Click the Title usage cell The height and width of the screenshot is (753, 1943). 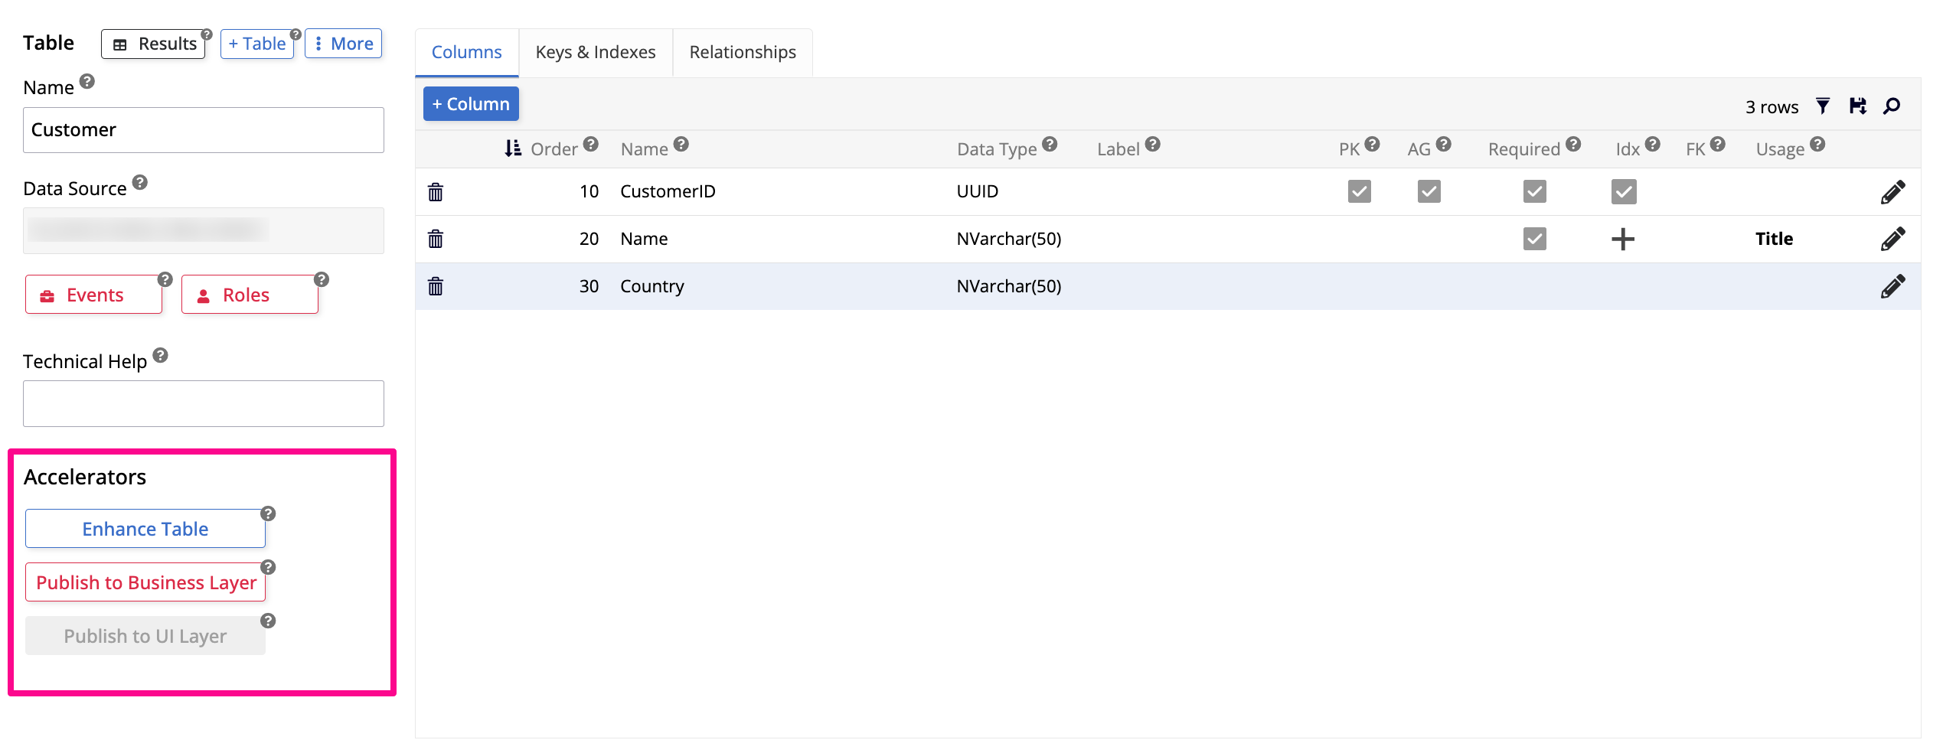coord(1774,239)
